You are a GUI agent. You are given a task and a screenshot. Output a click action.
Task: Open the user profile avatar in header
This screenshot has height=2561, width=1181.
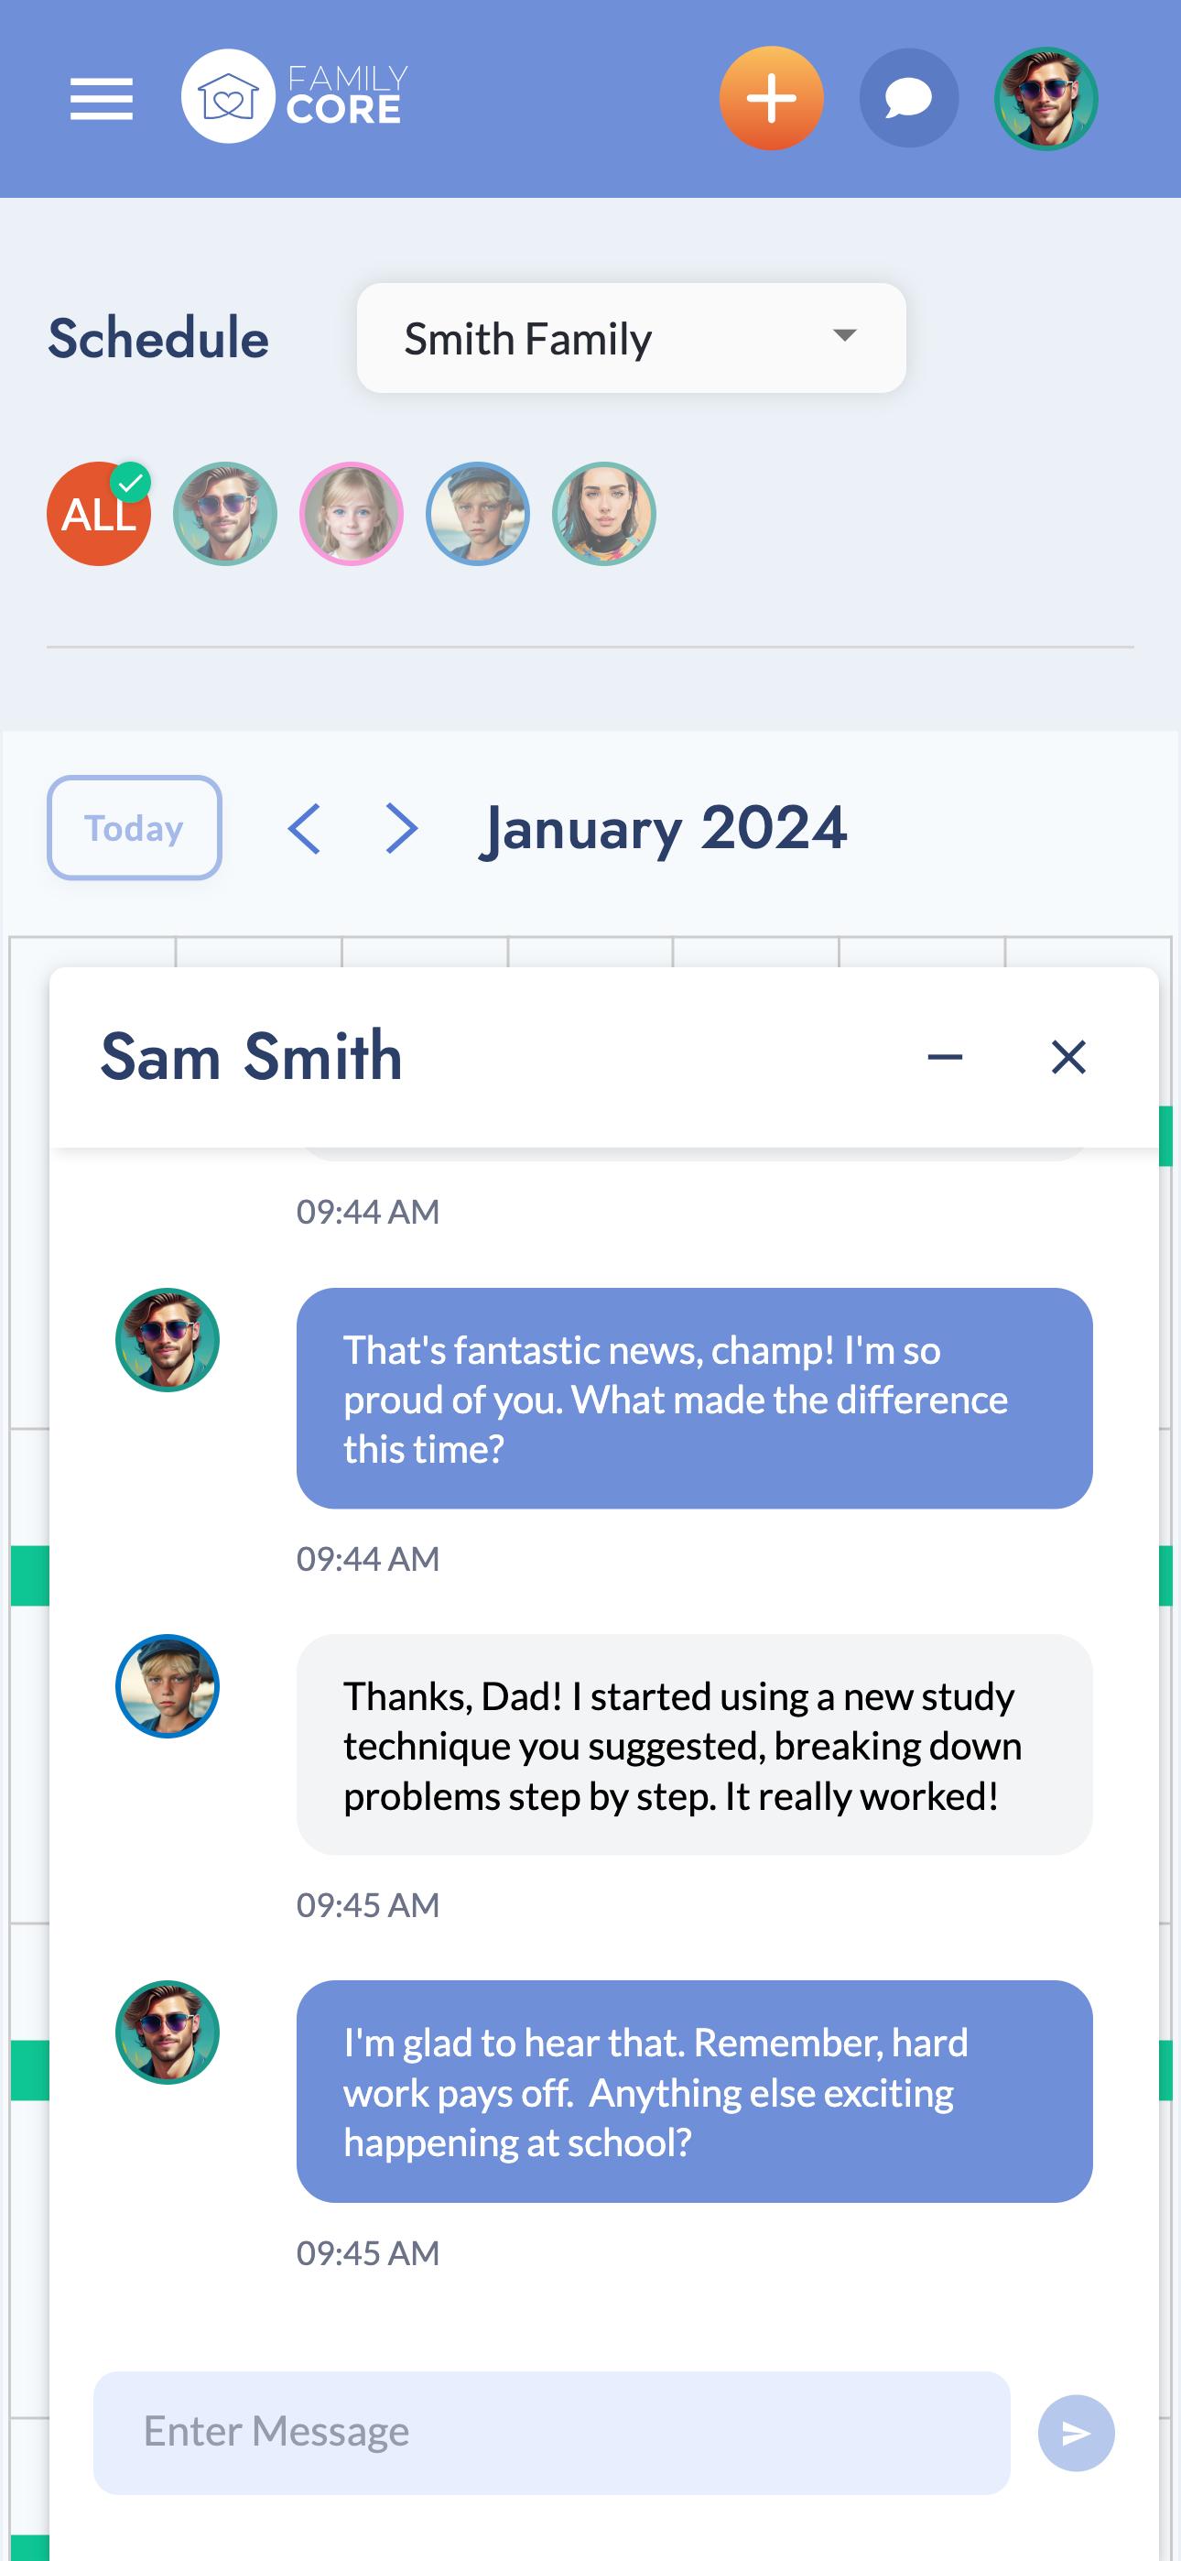[1046, 98]
